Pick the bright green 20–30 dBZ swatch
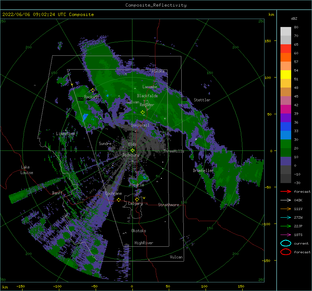 click(x=286, y=144)
